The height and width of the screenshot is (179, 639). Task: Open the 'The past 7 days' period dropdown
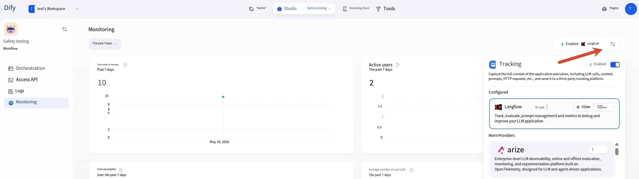(x=105, y=44)
